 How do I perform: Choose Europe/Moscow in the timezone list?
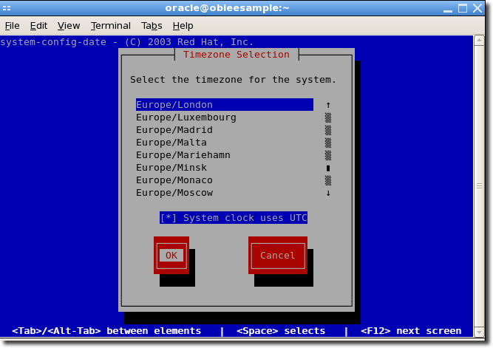[174, 193]
